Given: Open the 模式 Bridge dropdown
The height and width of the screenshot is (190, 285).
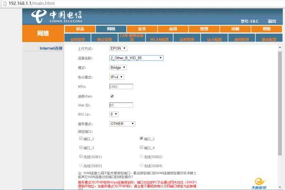Looking at the screenshot, I should click(x=118, y=68).
